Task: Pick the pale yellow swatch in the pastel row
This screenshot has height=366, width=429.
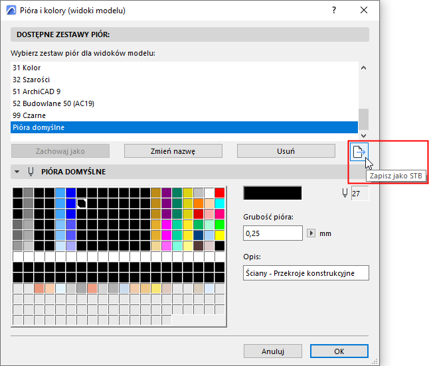Action: (x=155, y=288)
